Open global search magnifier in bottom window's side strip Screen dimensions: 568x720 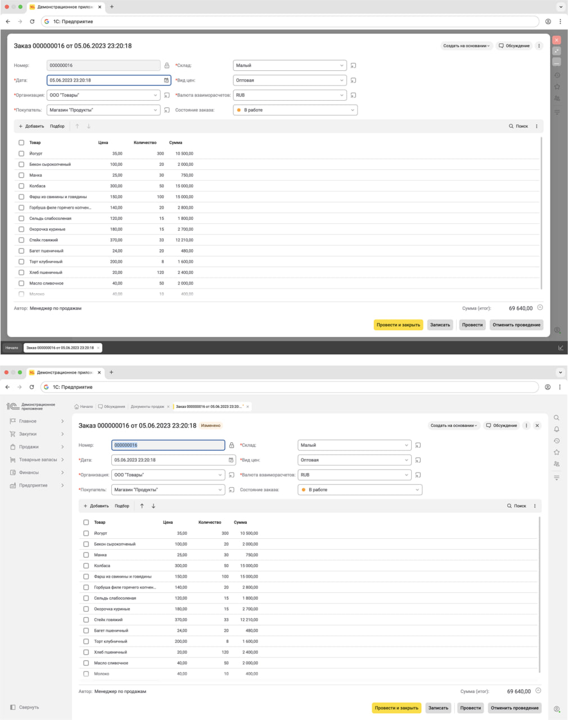click(556, 418)
